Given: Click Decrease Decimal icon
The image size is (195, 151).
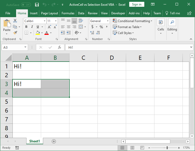Looking at the screenshot, I should [98, 33].
